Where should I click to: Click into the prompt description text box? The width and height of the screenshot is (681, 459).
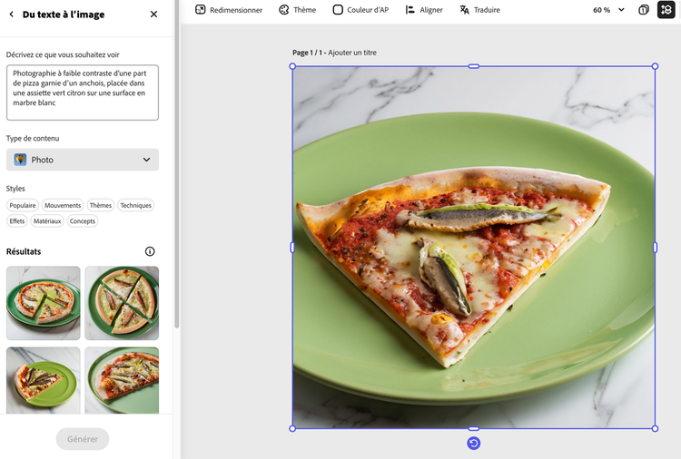point(83,93)
